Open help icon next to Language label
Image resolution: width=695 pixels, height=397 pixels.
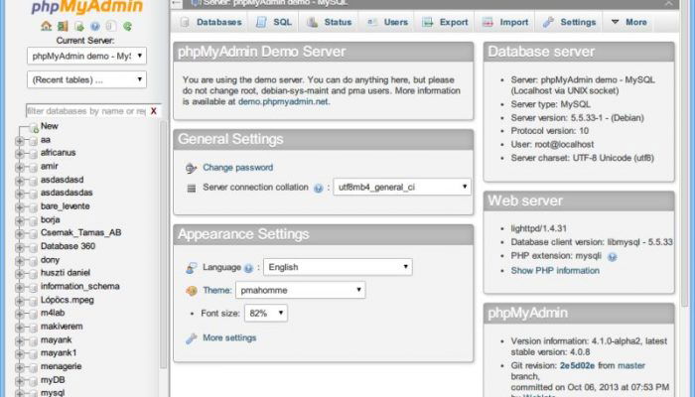point(248,268)
